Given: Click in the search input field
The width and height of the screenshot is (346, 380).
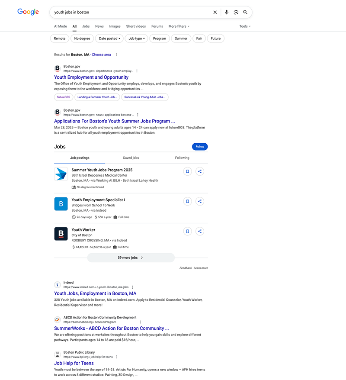Looking at the screenshot, I should coord(130,13).
